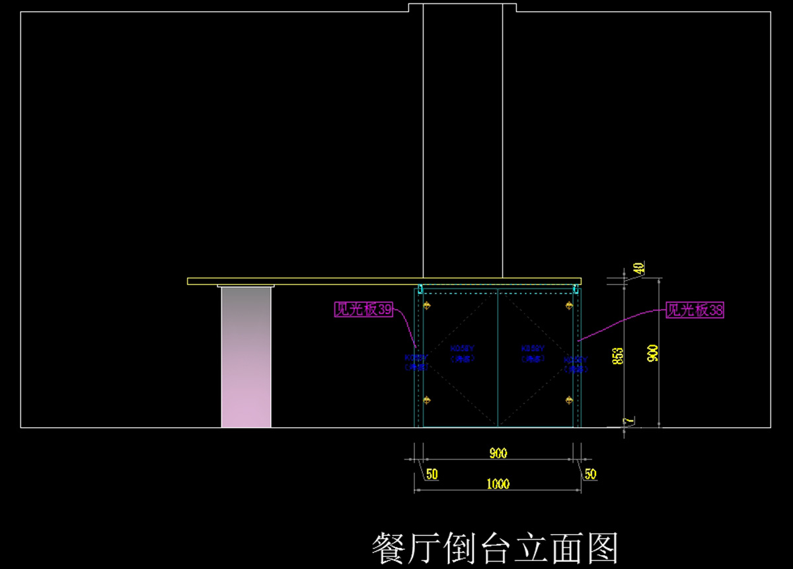This screenshot has height=569, width=793.
Task: Select the lower-right door hinge symbol
Action: 568,400
